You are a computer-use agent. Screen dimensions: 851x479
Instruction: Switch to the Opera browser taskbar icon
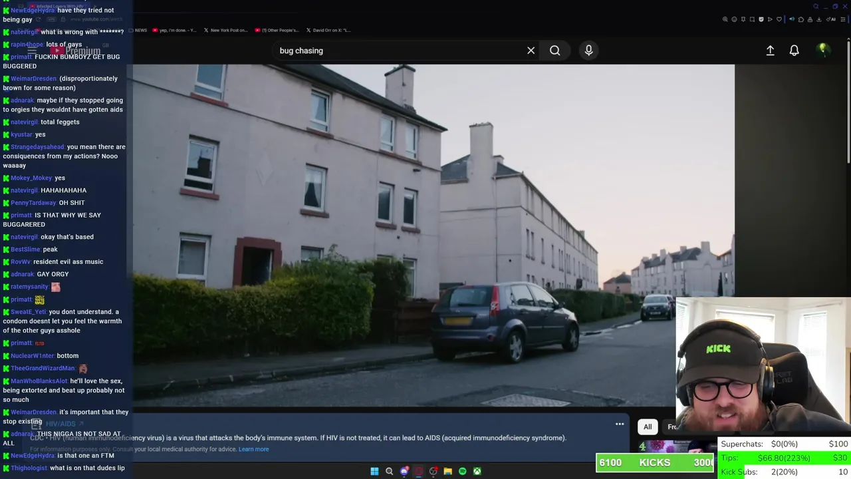[x=418, y=471]
